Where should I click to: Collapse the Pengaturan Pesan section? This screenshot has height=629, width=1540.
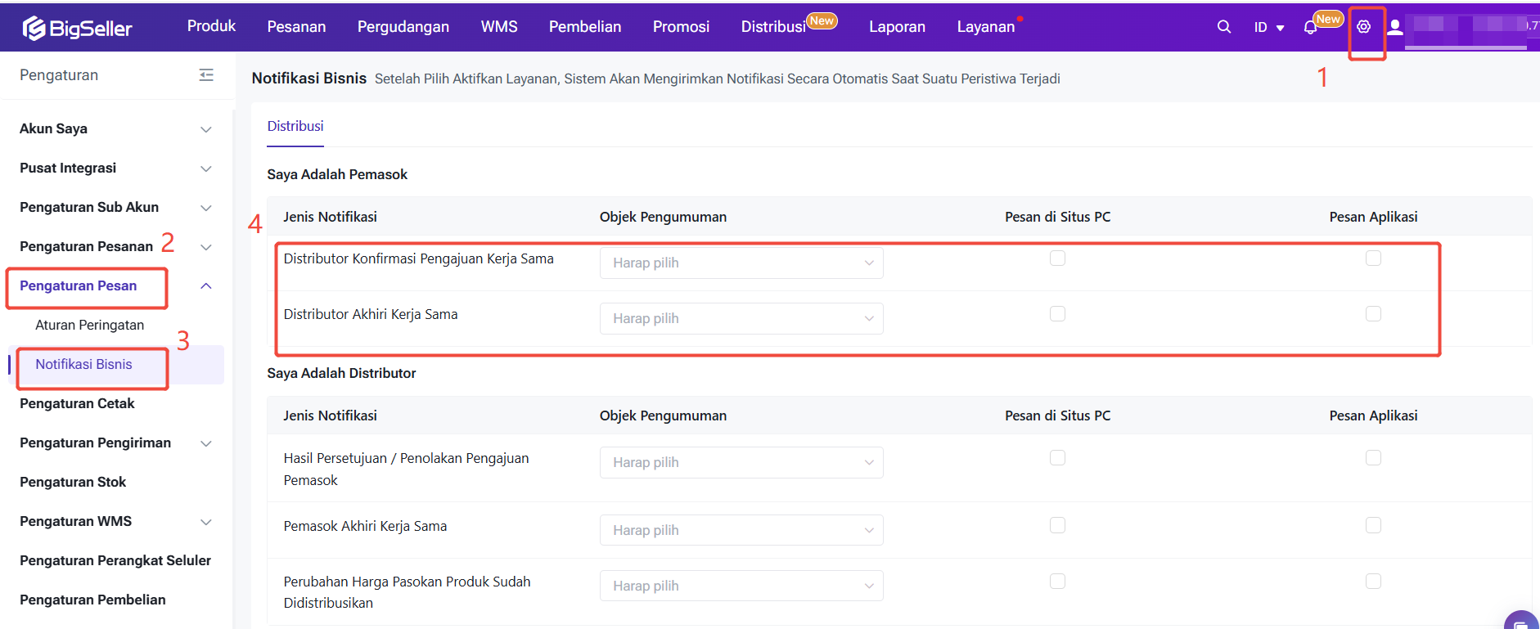point(206,285)
